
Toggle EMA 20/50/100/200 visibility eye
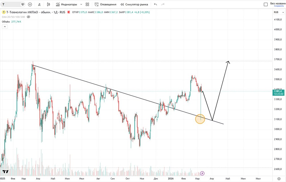28,17
